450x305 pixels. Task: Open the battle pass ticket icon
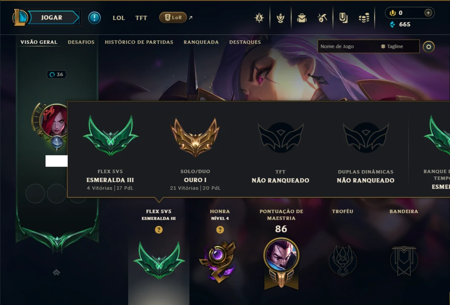(x=343, y=18)
